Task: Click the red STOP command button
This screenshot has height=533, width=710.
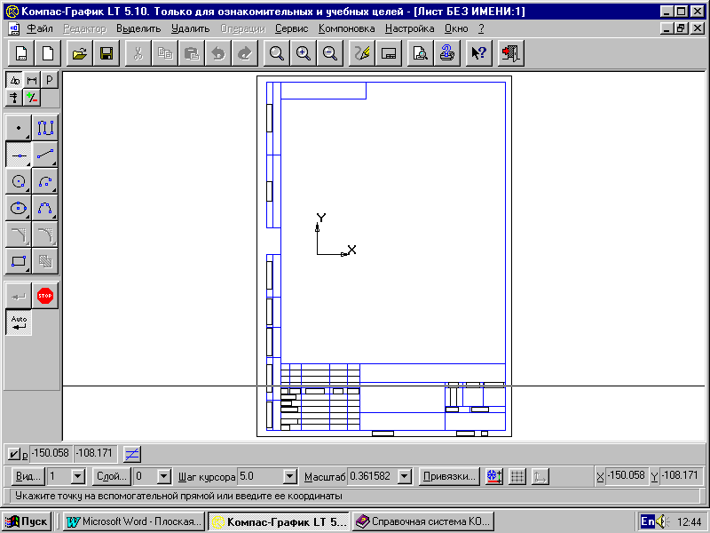Action: pos(45,296)
